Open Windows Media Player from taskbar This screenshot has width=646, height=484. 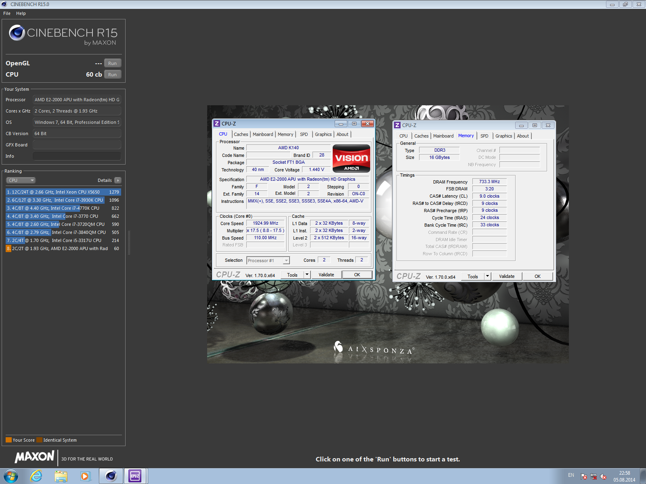coord(85,476)
